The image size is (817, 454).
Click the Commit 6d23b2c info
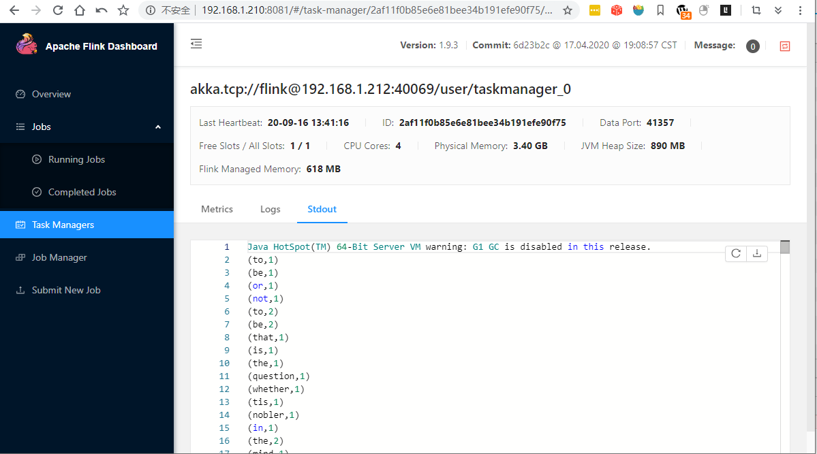[574, 46]
